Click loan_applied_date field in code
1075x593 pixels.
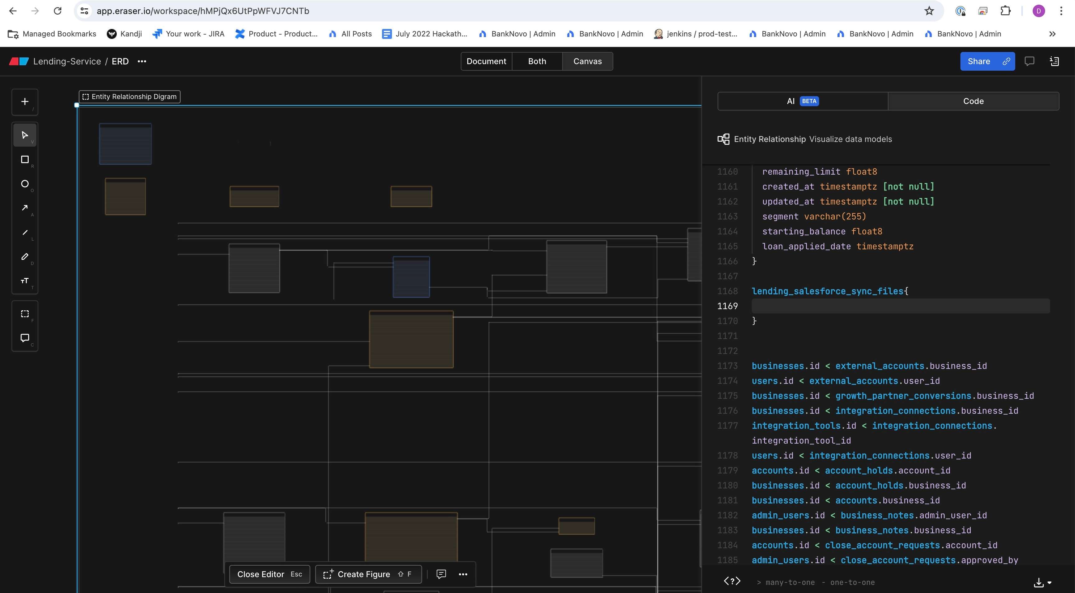click(x=806, y=246)
